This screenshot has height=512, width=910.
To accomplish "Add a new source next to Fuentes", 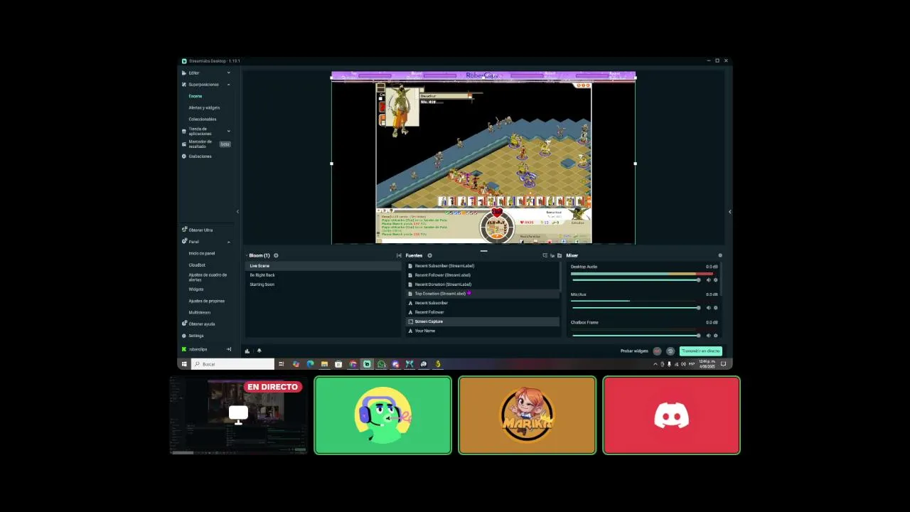I will [429, 255].
